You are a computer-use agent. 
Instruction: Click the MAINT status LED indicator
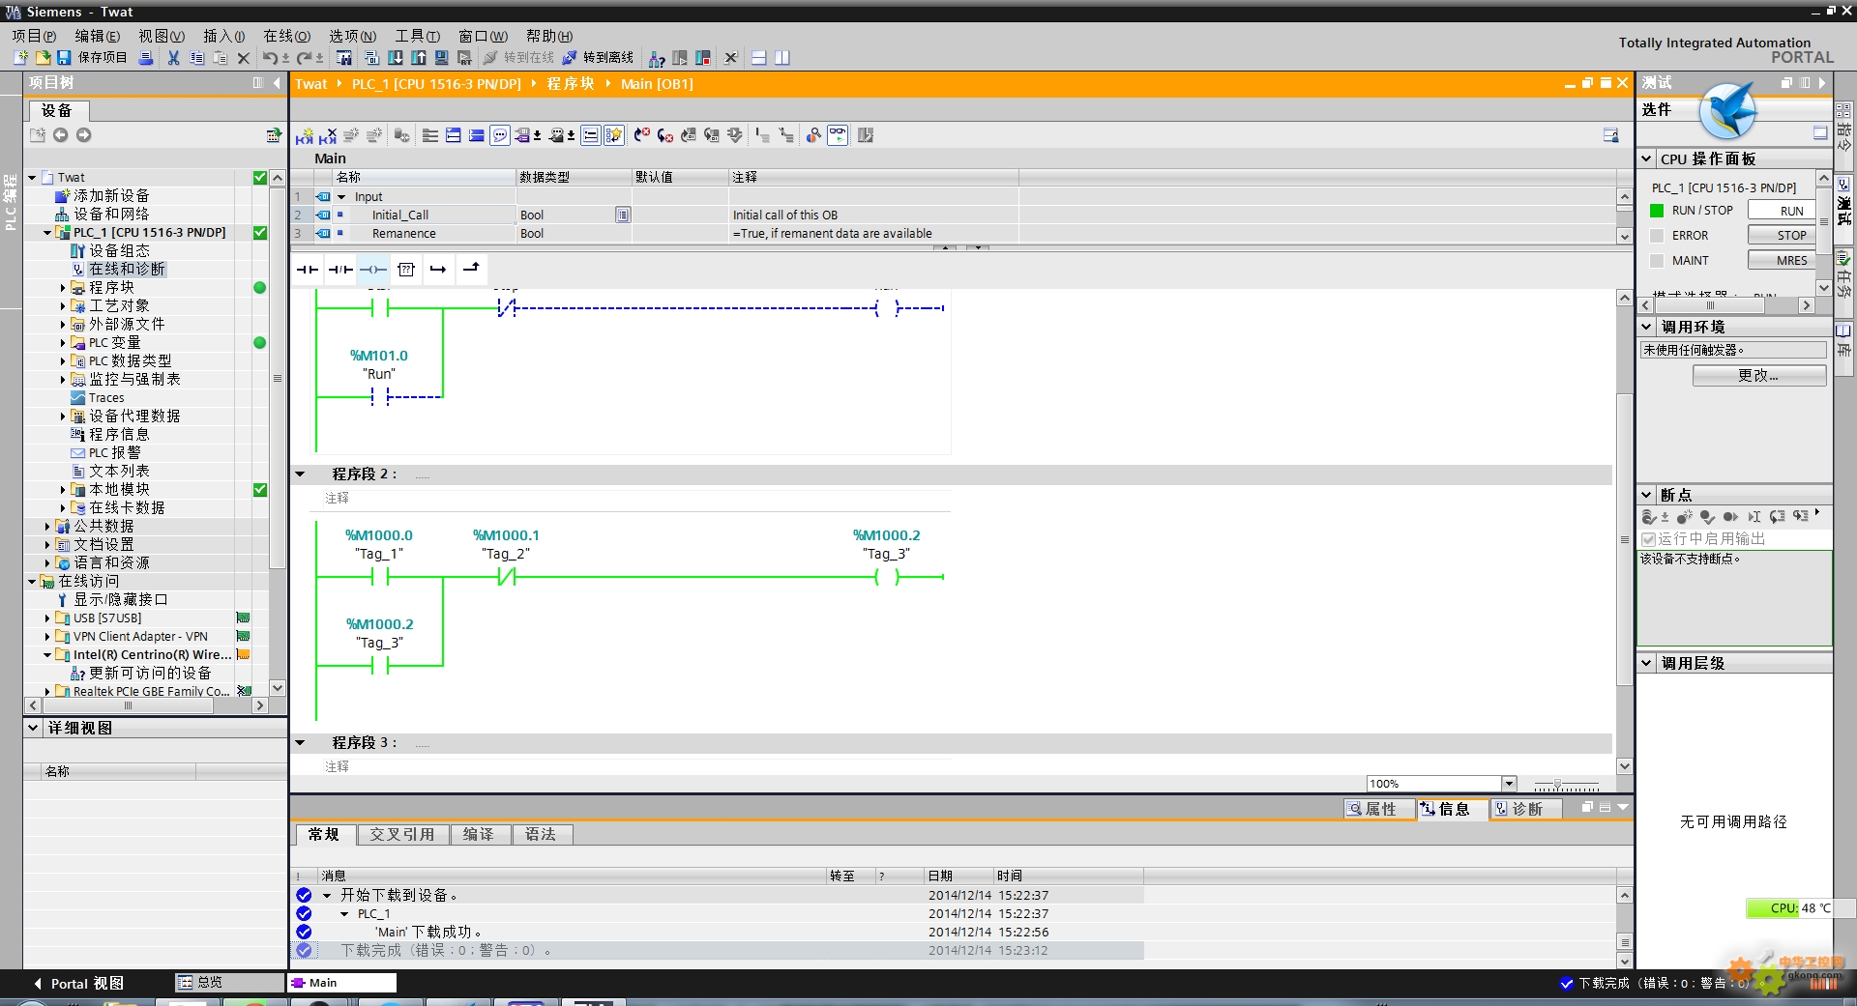(x=1657, y=261)
